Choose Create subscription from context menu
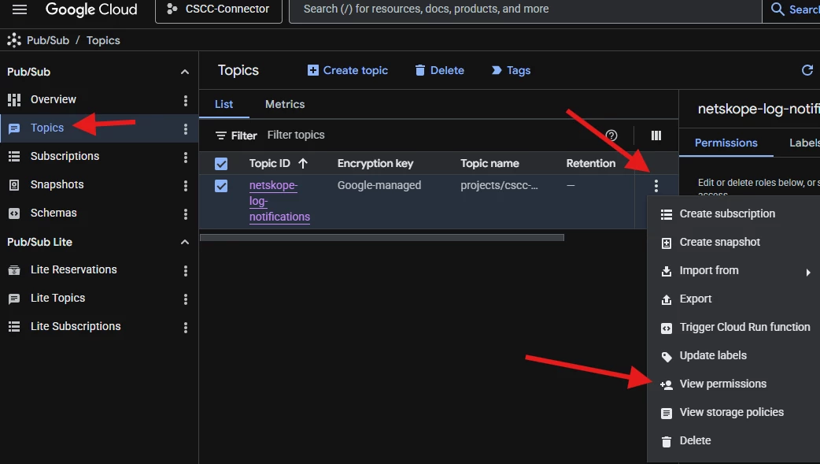820x464 pixels. 732,213
